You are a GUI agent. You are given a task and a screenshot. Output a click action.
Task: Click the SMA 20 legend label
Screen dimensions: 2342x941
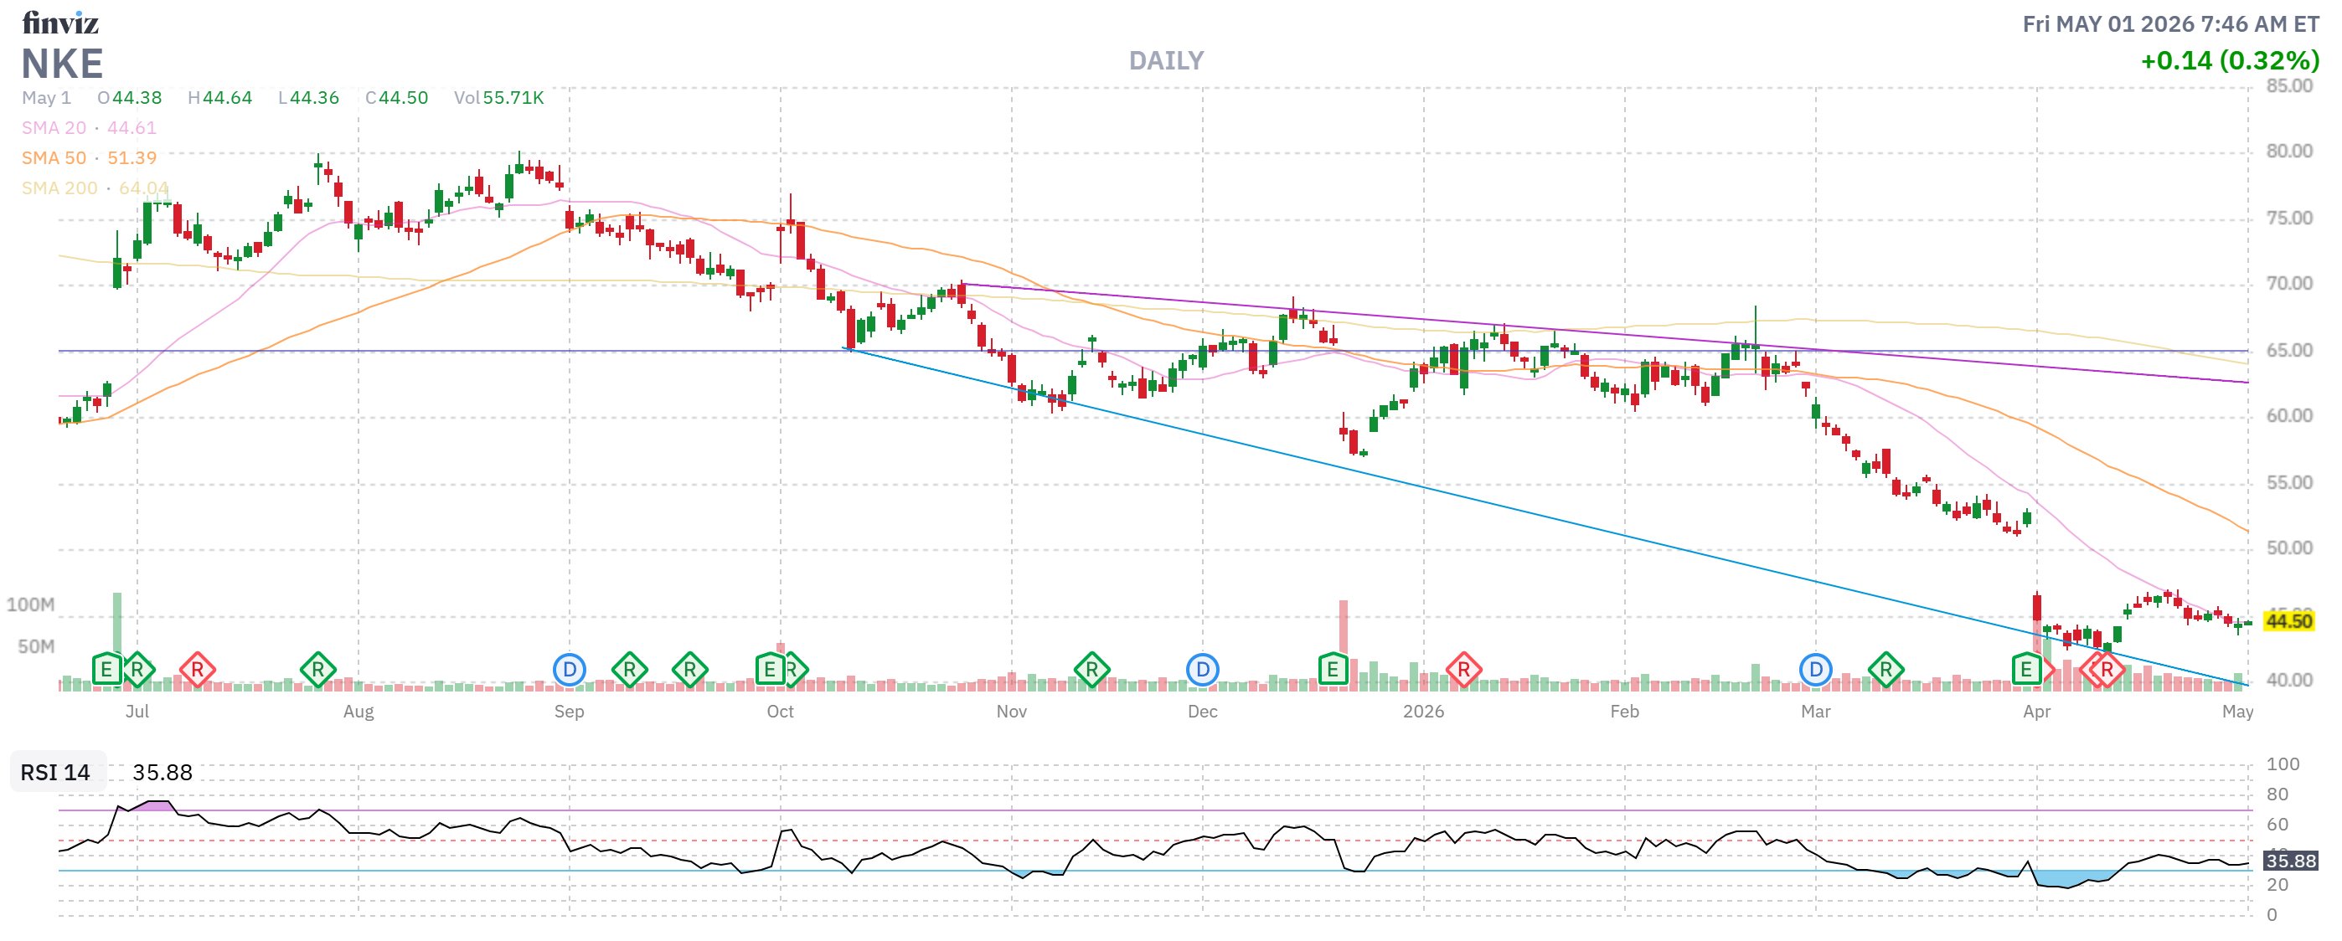pos(54,128)
